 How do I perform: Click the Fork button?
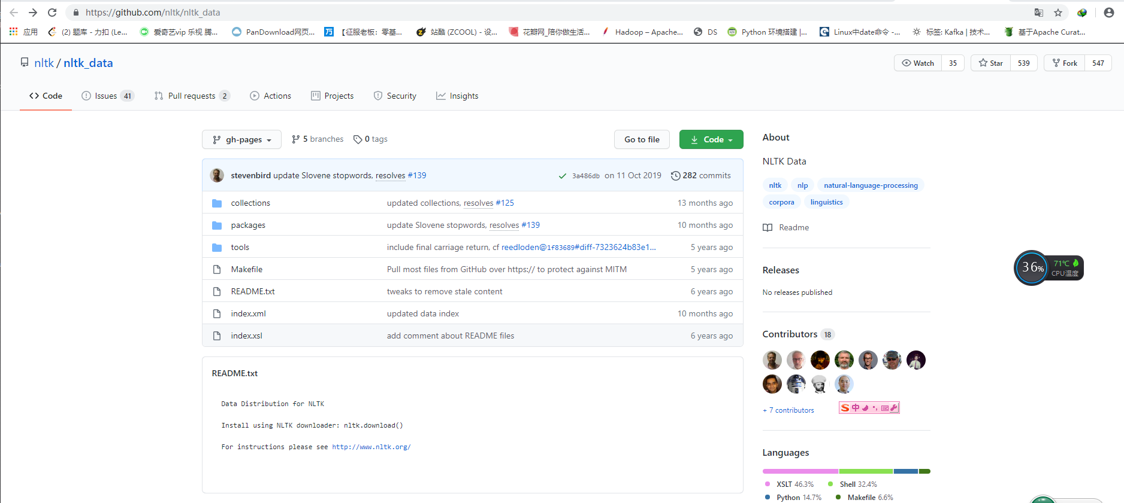pos(1065,63)
